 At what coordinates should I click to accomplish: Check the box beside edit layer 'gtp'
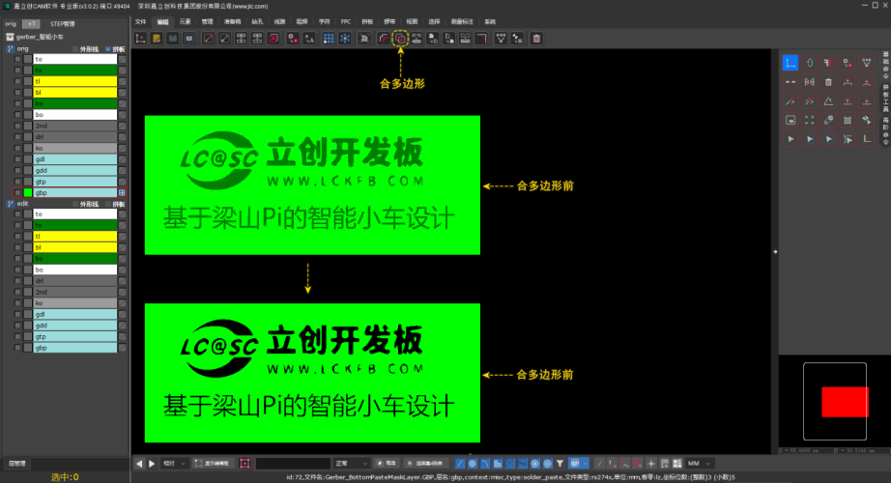coord(17,337)
